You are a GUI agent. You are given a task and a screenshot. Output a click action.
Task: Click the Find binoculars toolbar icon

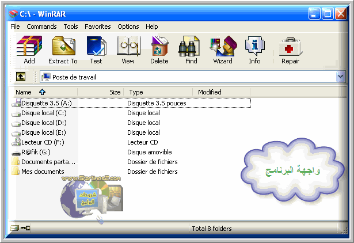pyautogui.click(x=189, y=46)
